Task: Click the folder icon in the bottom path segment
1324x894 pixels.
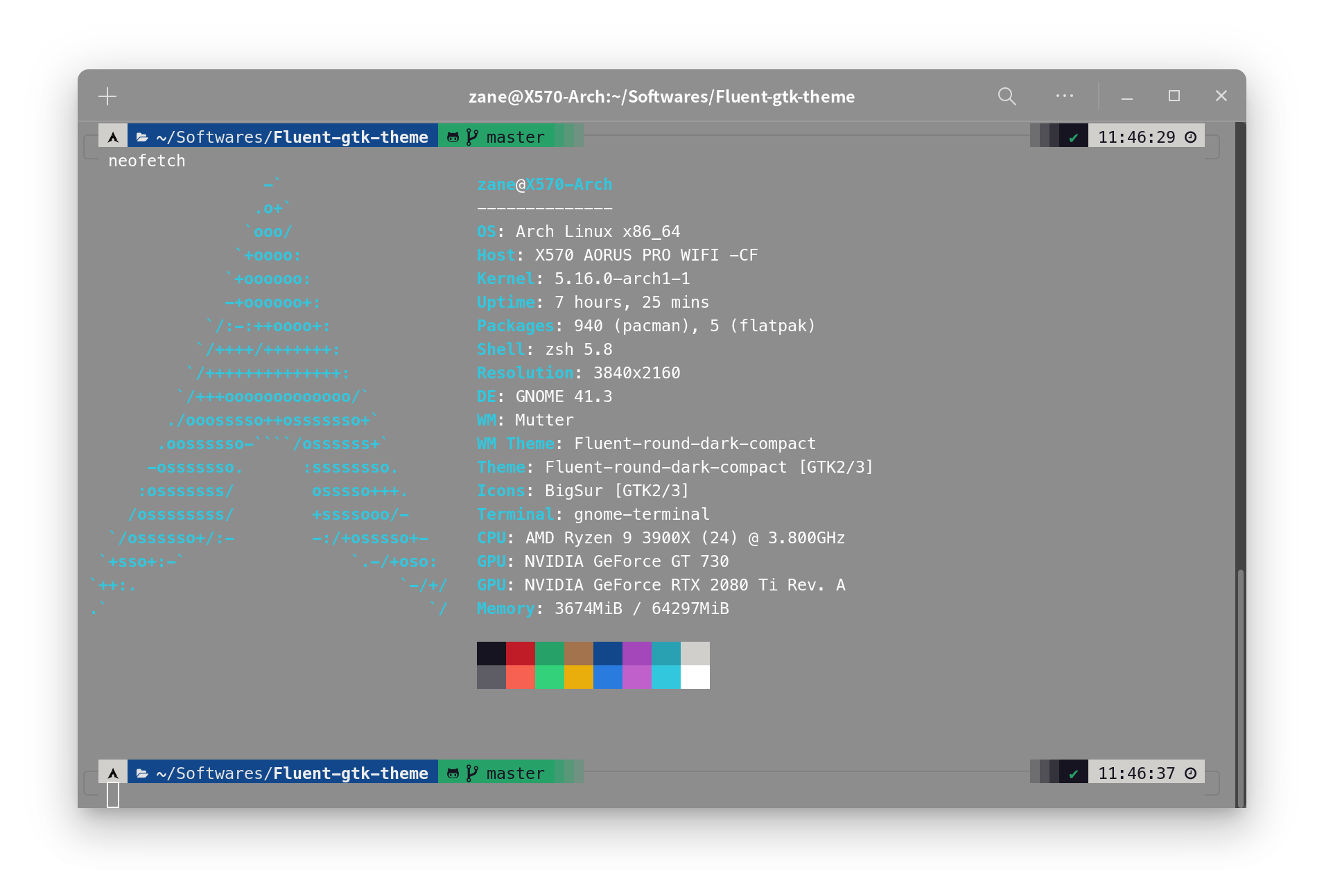Action: pos(141,773)
